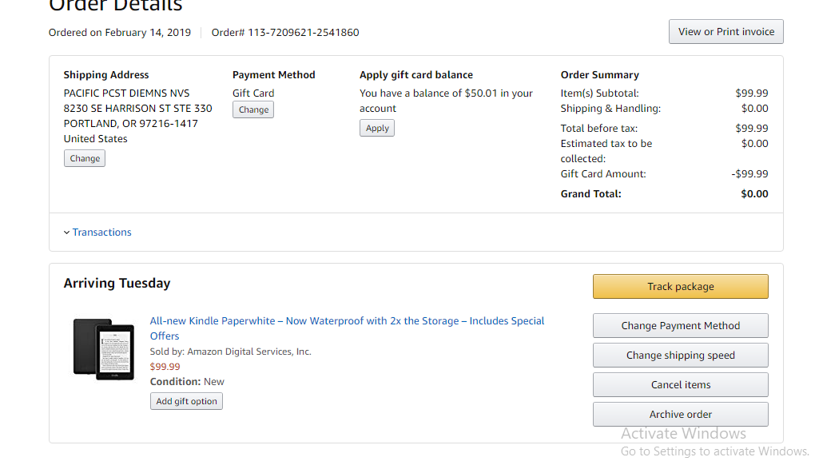This screenshot has height=461, width=815.
Task: Archive this order
Action: click(x=680, y=415)
